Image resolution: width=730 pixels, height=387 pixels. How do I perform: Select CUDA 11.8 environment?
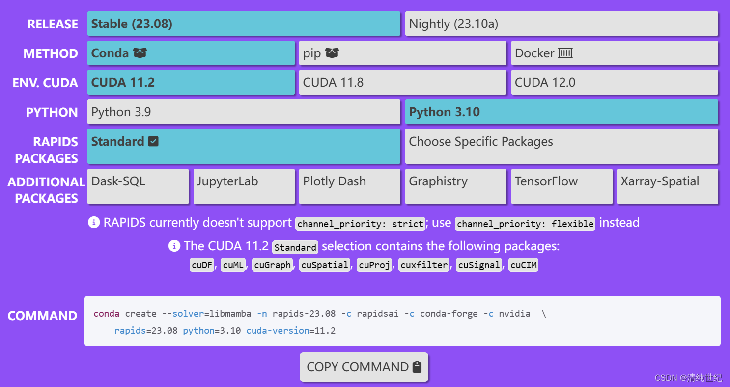pos(403,82)
